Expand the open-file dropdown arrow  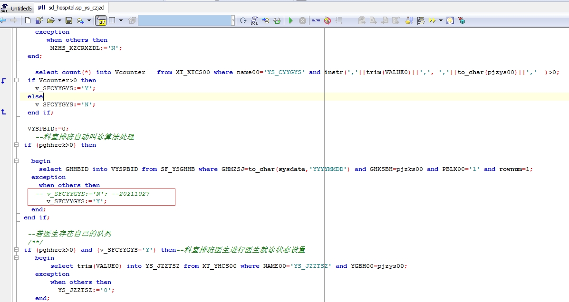[x=59, y=21]
